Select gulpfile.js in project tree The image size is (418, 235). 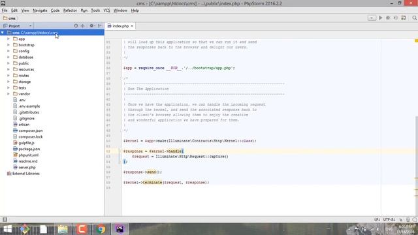point(26,143)
